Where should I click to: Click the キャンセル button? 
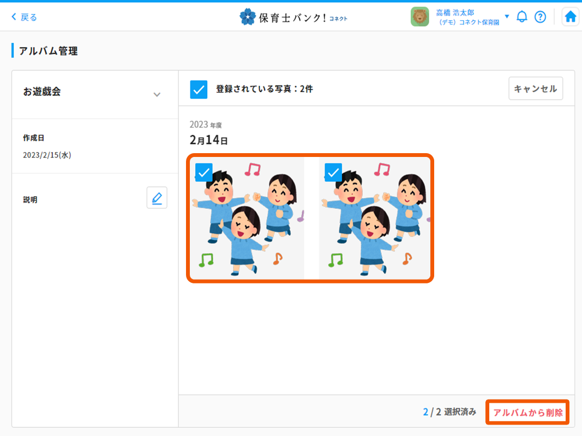click(535, 88)
